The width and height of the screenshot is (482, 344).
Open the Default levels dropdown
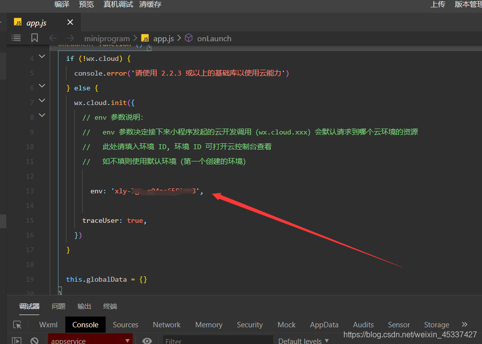click(304, 341)
